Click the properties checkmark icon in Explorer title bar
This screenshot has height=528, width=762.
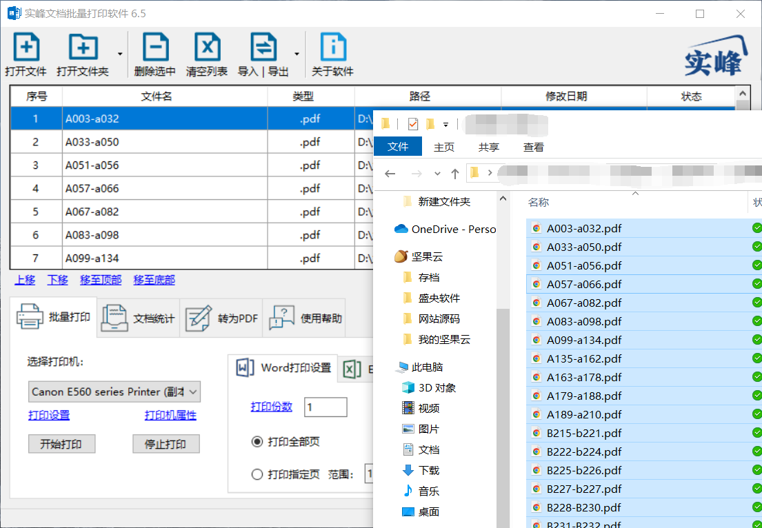[x=412, y=124]
